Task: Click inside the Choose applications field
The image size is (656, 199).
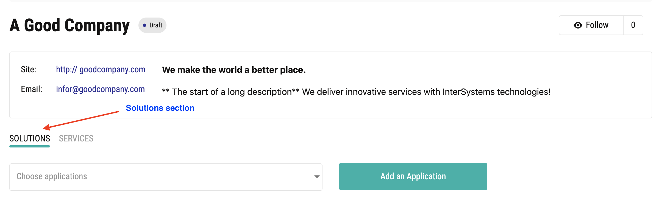Action: pyautogui.click(x=166, y=177)
